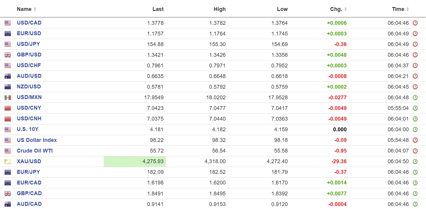Click the green clock icon in XAU/USD row
The height and width of the screenshot is (209, 426).
pyautogui.click(x=415, y=161)
